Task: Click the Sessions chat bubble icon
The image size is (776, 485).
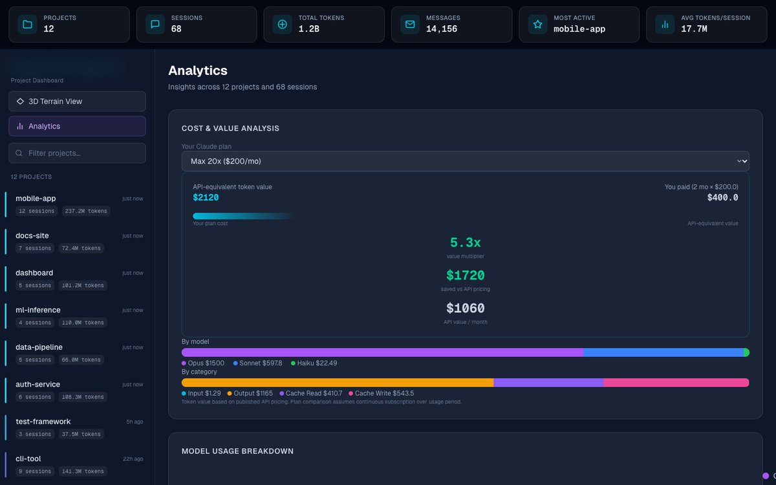Action: (x=155, y=25)
